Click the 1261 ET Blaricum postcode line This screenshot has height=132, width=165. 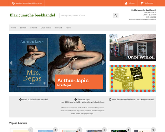click(149, 15)
